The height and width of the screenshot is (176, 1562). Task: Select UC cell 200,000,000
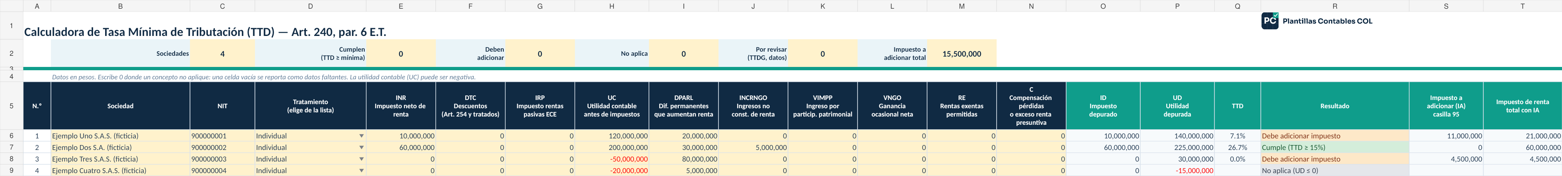tap(611, 147)
